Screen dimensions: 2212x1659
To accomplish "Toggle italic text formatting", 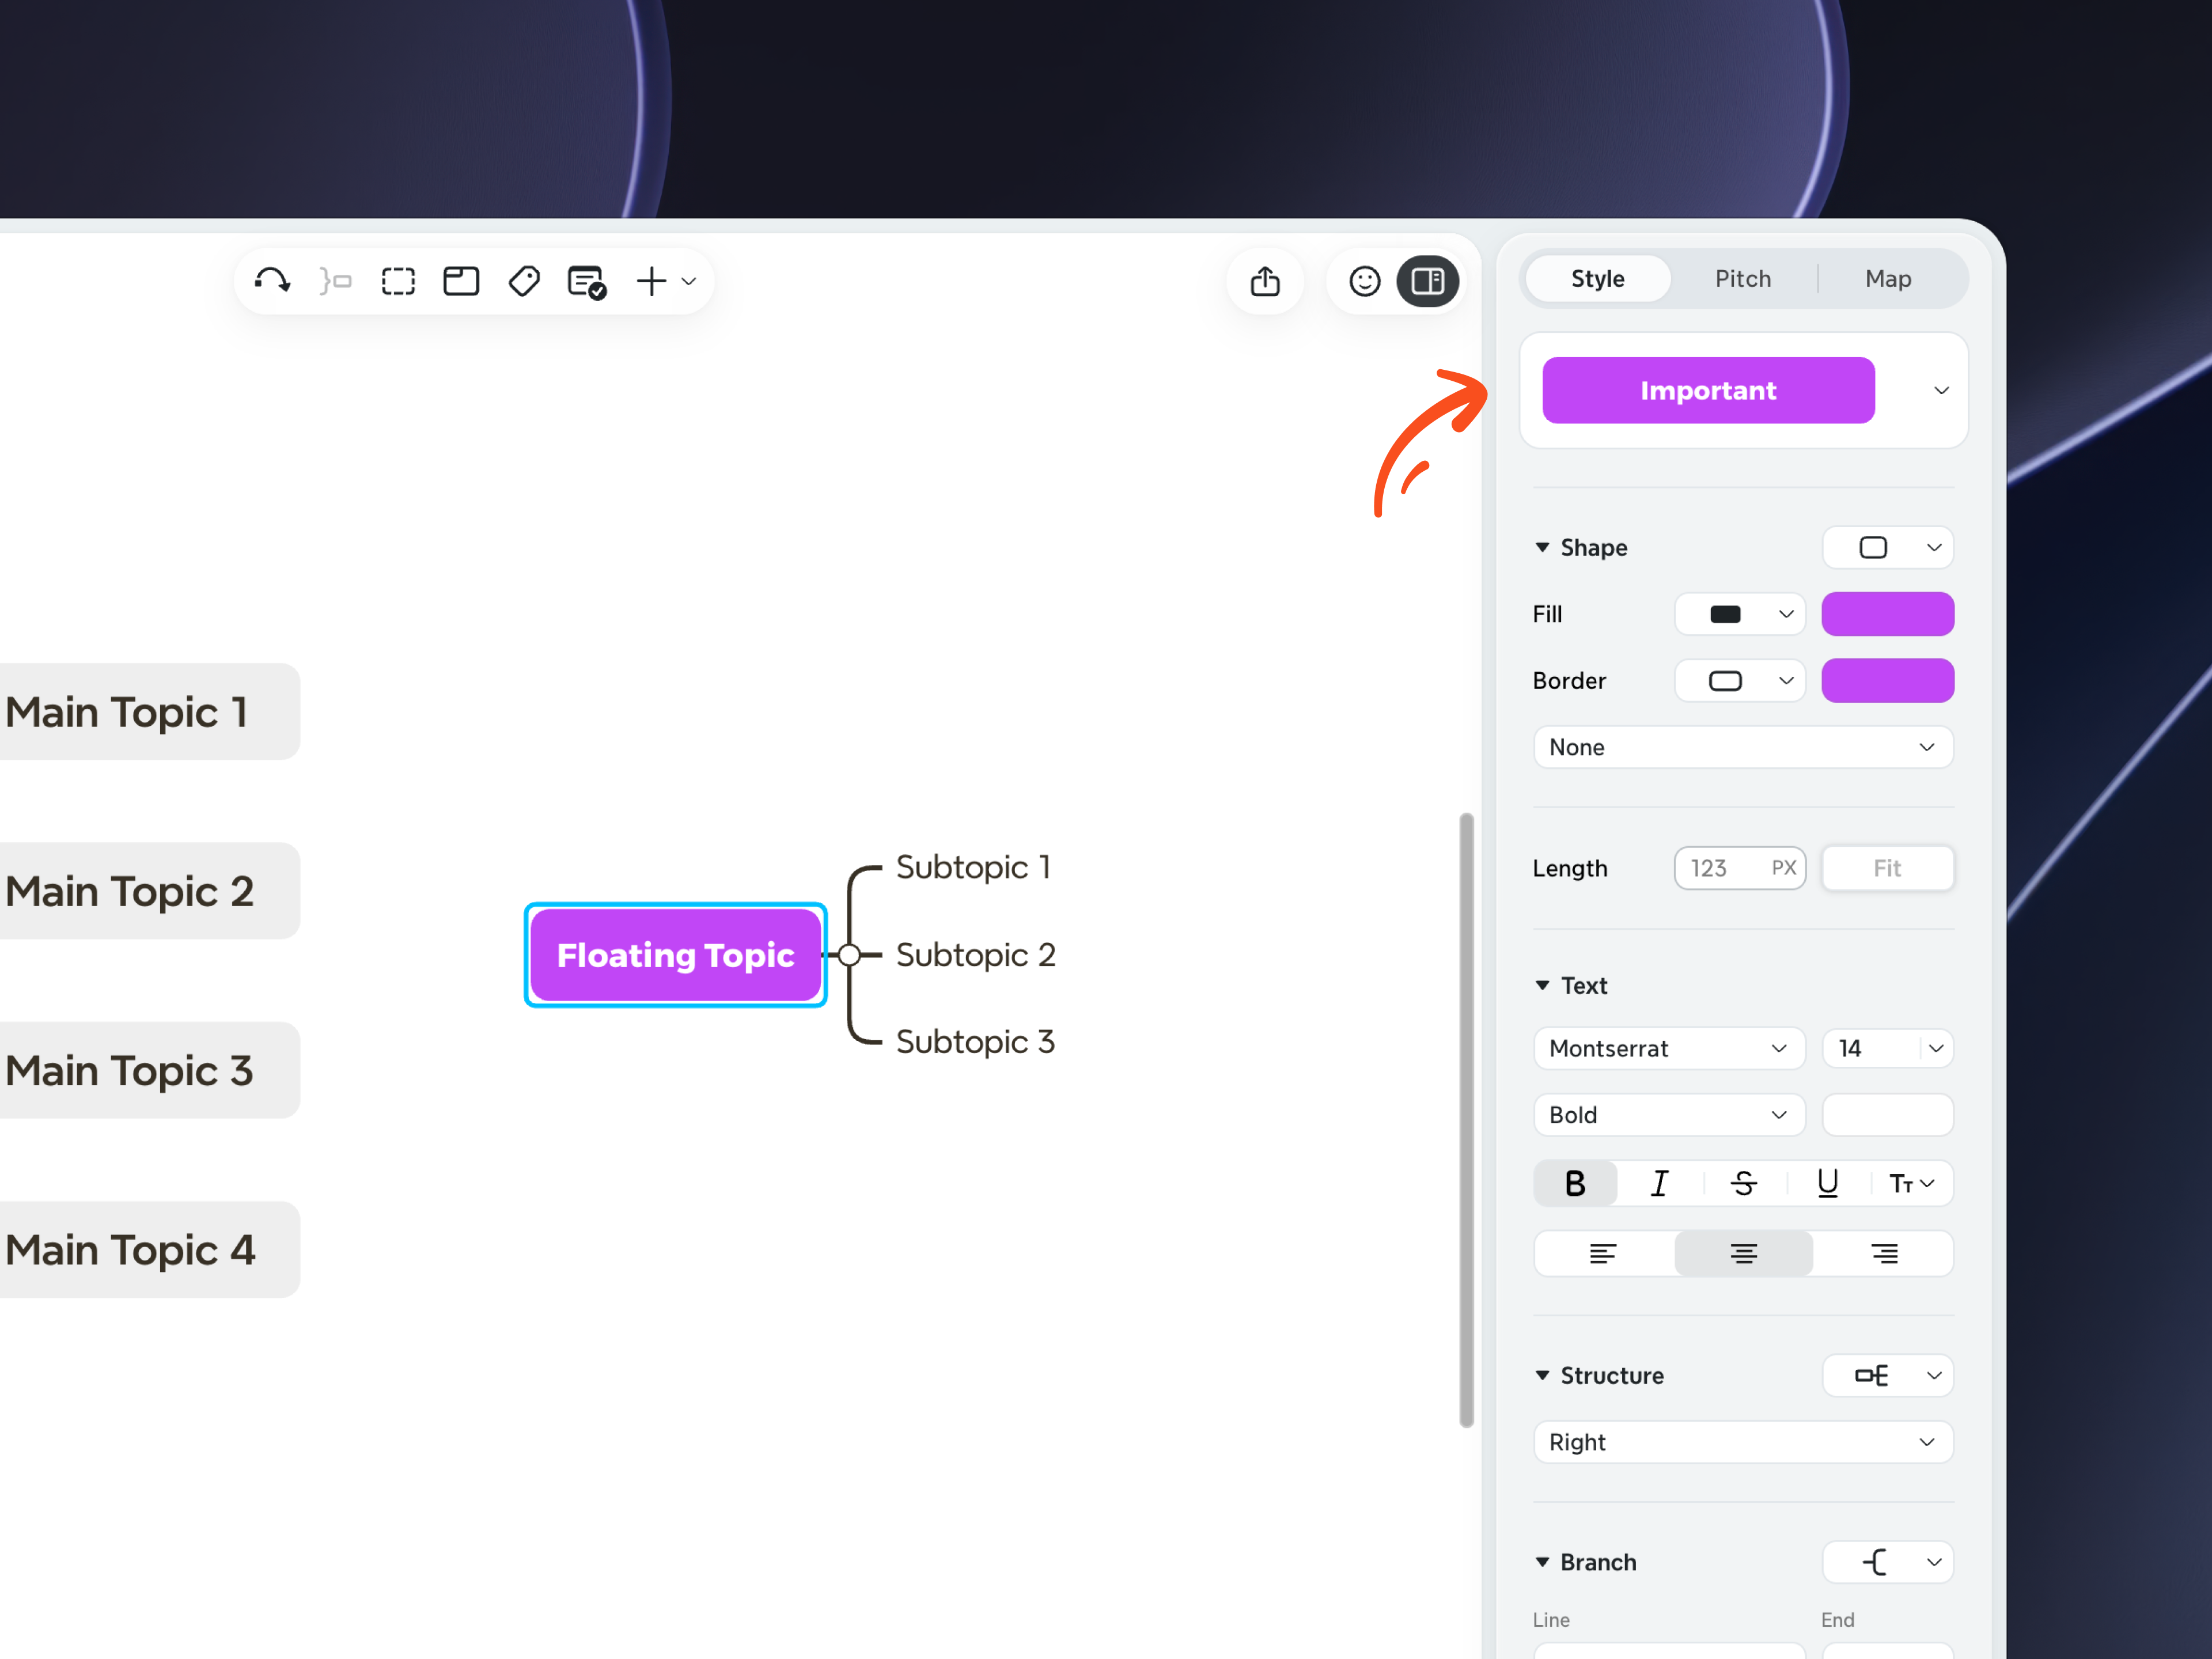I will 1659,1184.
